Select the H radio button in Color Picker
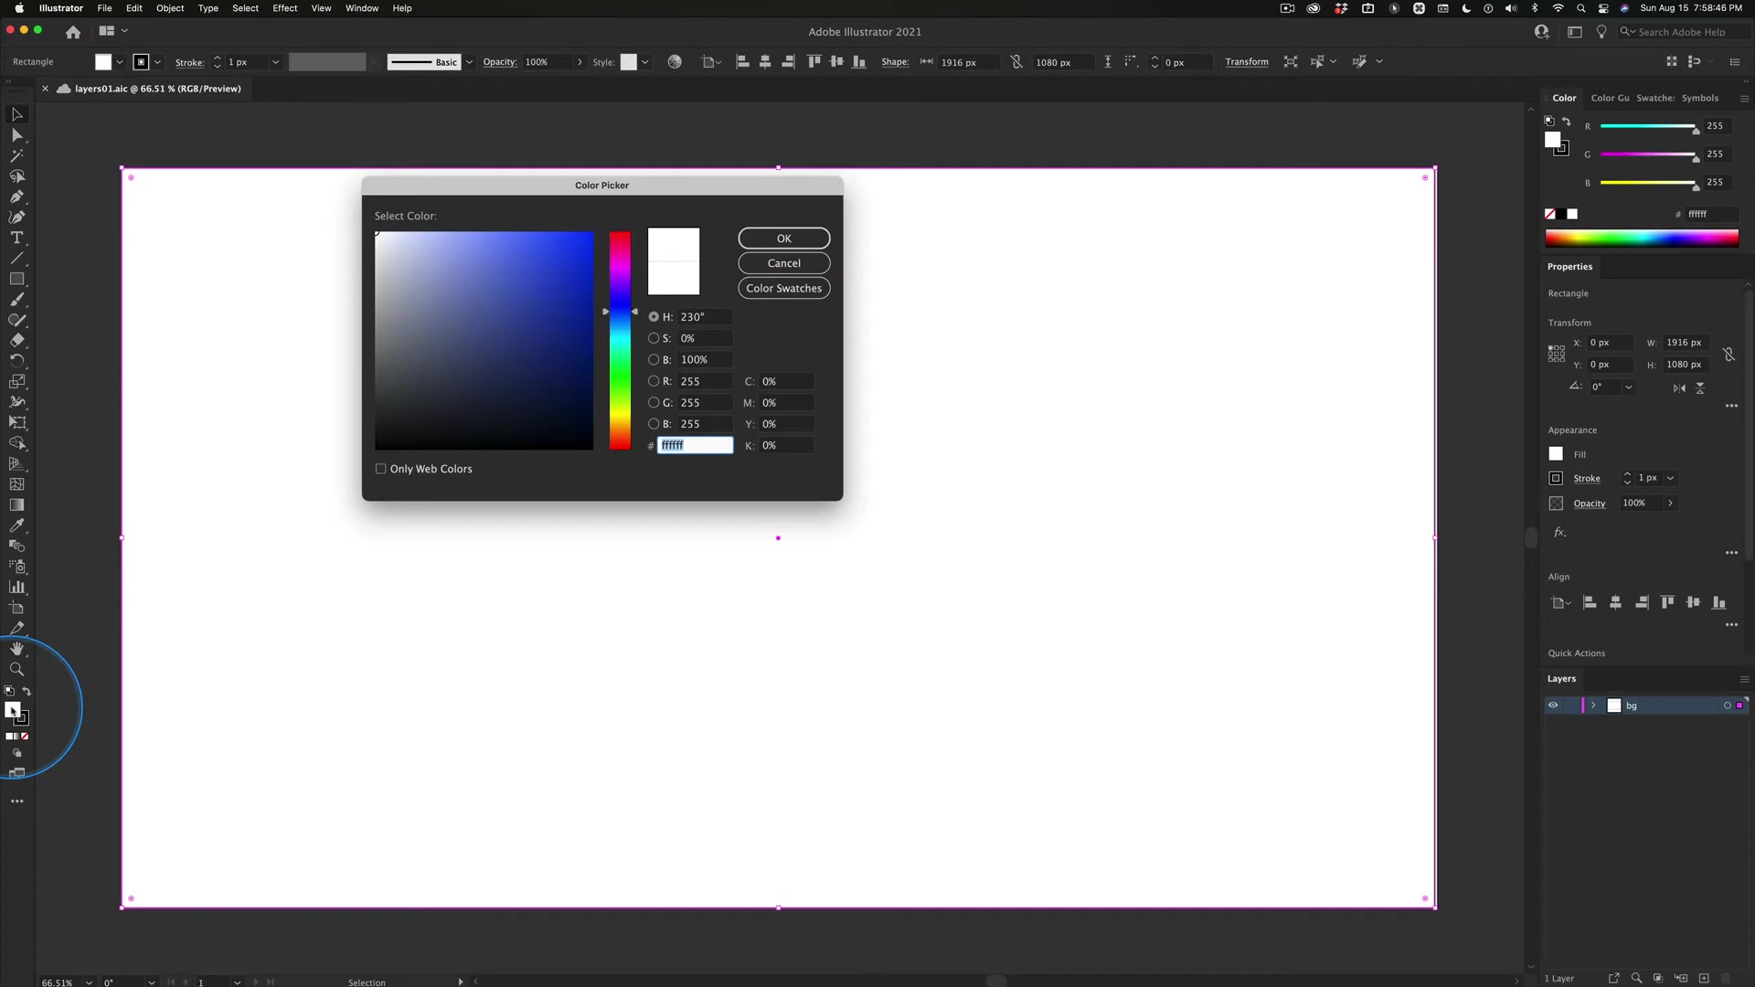1755x987 pixels. pos(654,316)
